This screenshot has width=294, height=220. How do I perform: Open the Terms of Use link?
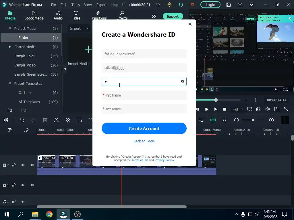(x=140, y=160)
